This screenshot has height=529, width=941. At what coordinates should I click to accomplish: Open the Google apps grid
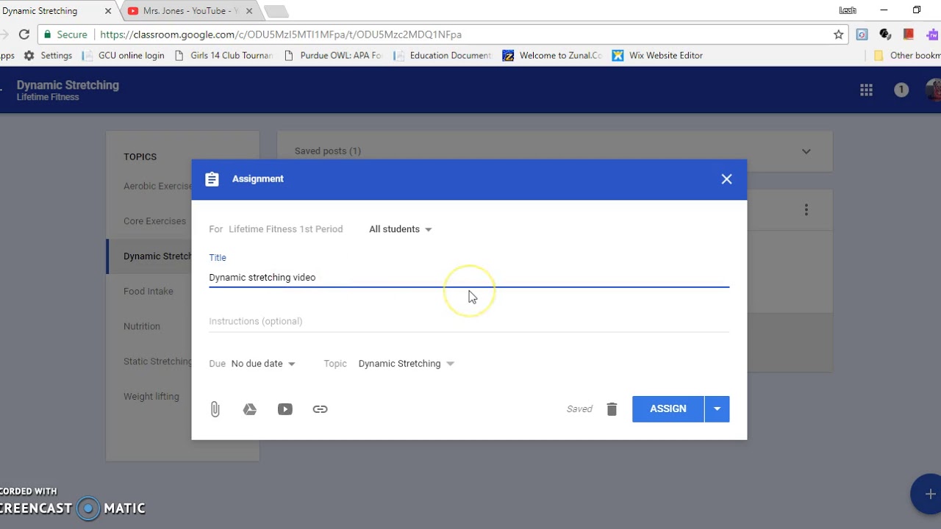point(866,90)
